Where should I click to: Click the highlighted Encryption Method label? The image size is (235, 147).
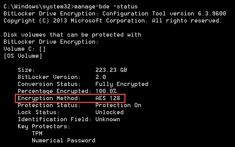tap(49, 98)
